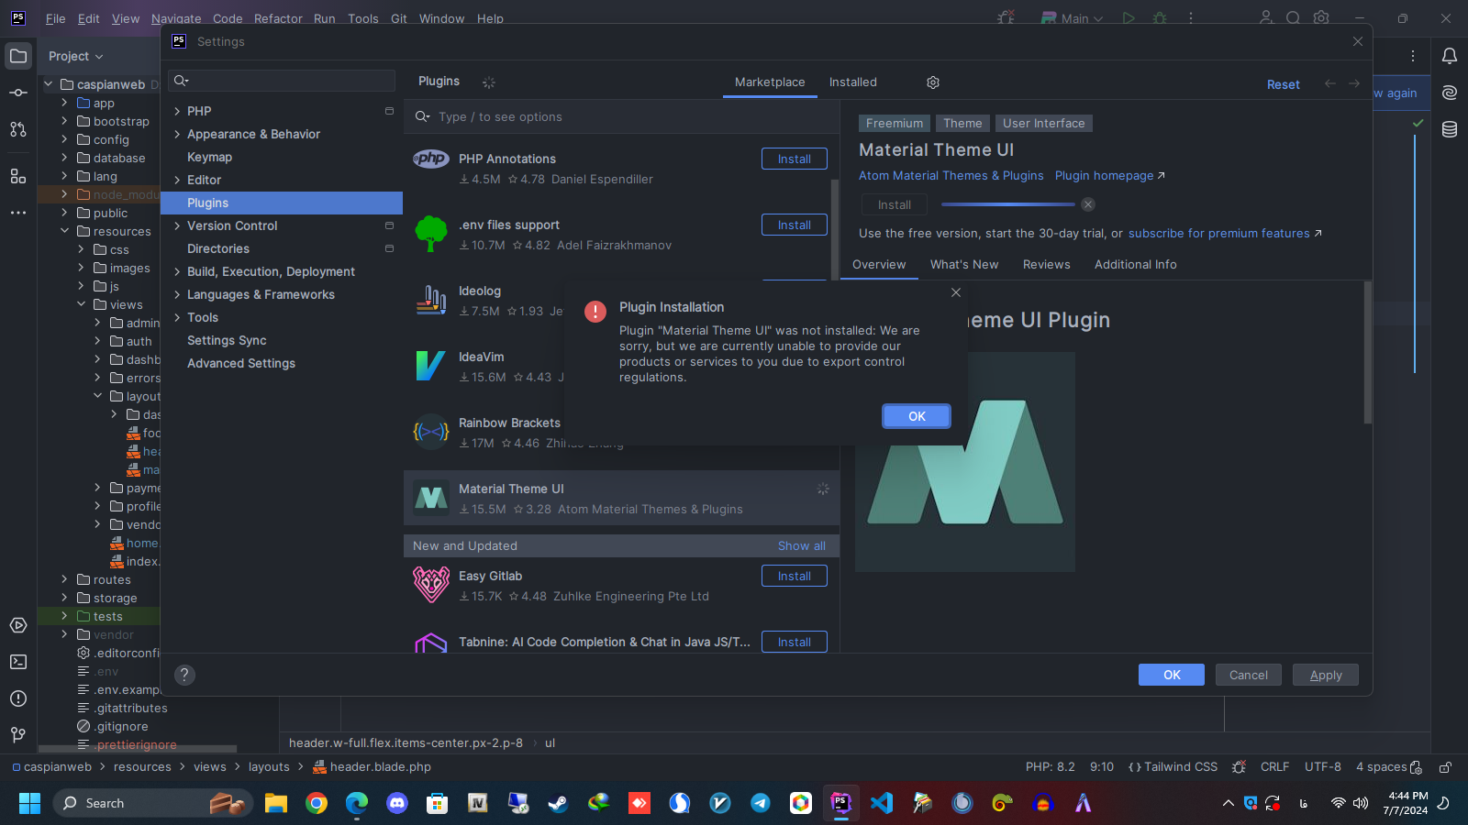
Task: Click Show all for New and Updated
Action: coord(802,545)
